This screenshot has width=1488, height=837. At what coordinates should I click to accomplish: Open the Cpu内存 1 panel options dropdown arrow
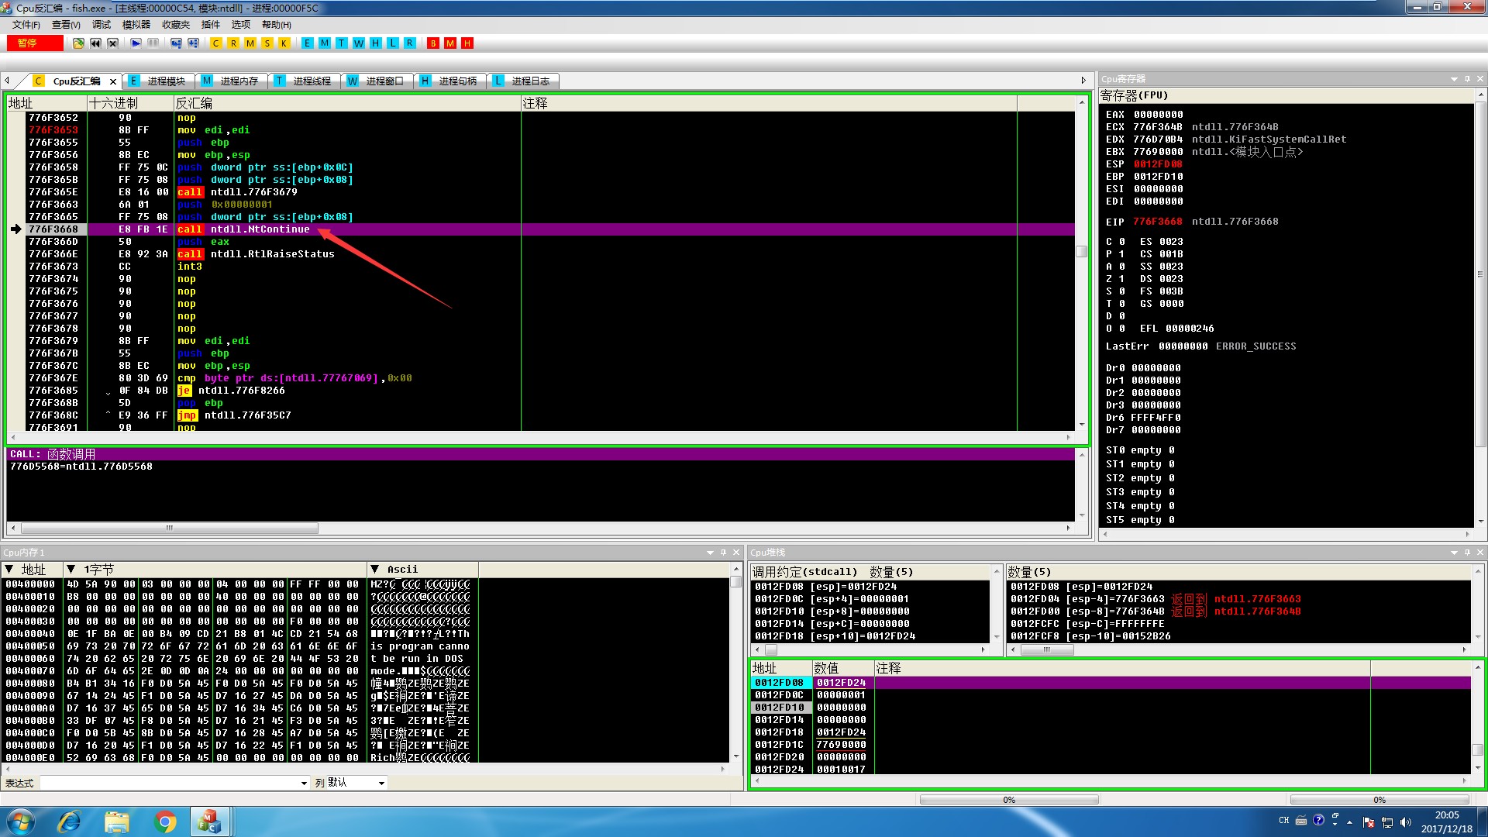point(710,553)
